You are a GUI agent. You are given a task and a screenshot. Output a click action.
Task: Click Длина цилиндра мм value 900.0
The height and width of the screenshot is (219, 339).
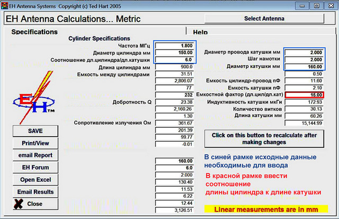click(x=174, y=67)
